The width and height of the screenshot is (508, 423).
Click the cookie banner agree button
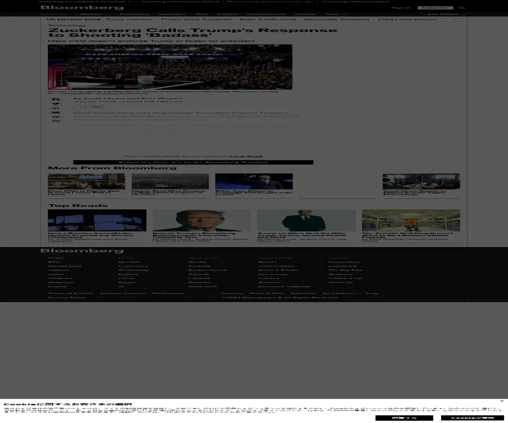coord(404,418)
